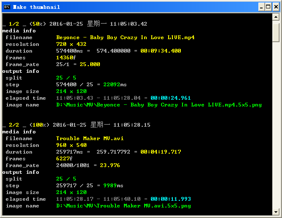The height and width of the screenshot is (218, 282).
Task: Click the scrollbar up arrow
Action: click(x=276, y=17)
